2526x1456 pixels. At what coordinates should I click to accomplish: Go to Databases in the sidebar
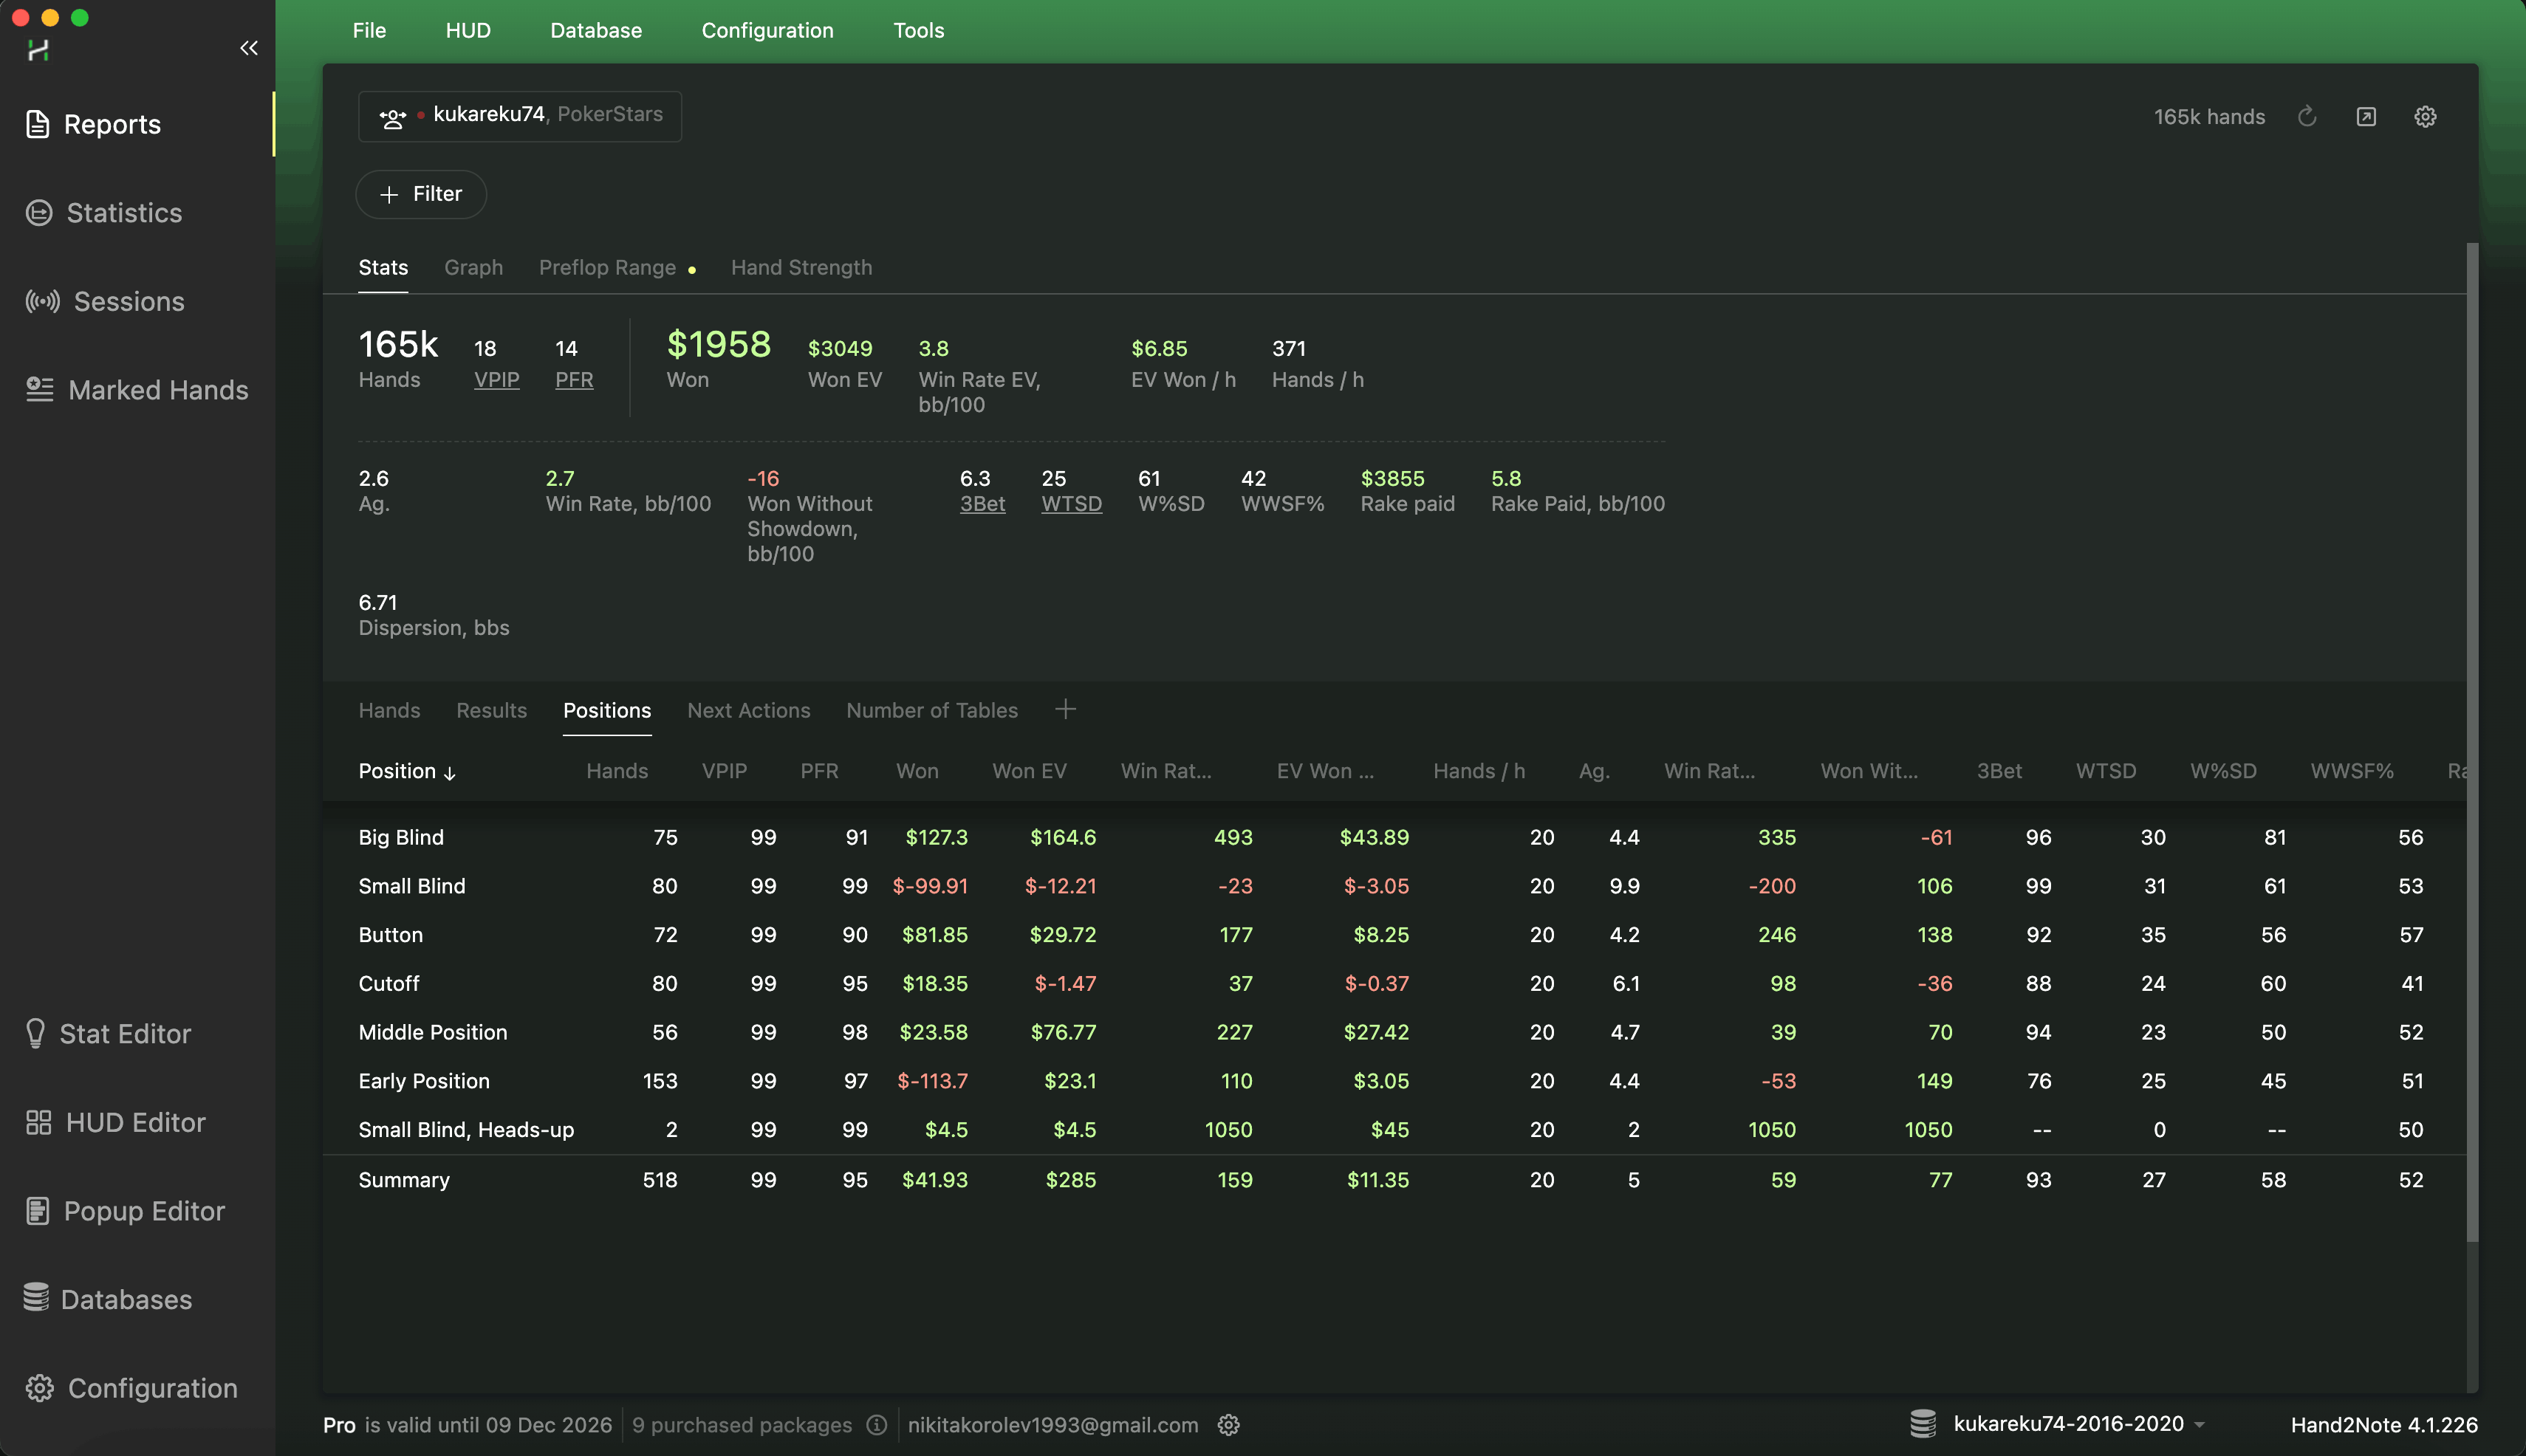point(126,1299)
